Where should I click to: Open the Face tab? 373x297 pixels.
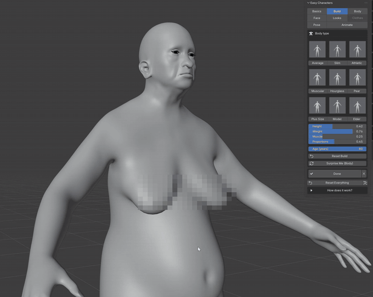(x=317, y=18)
